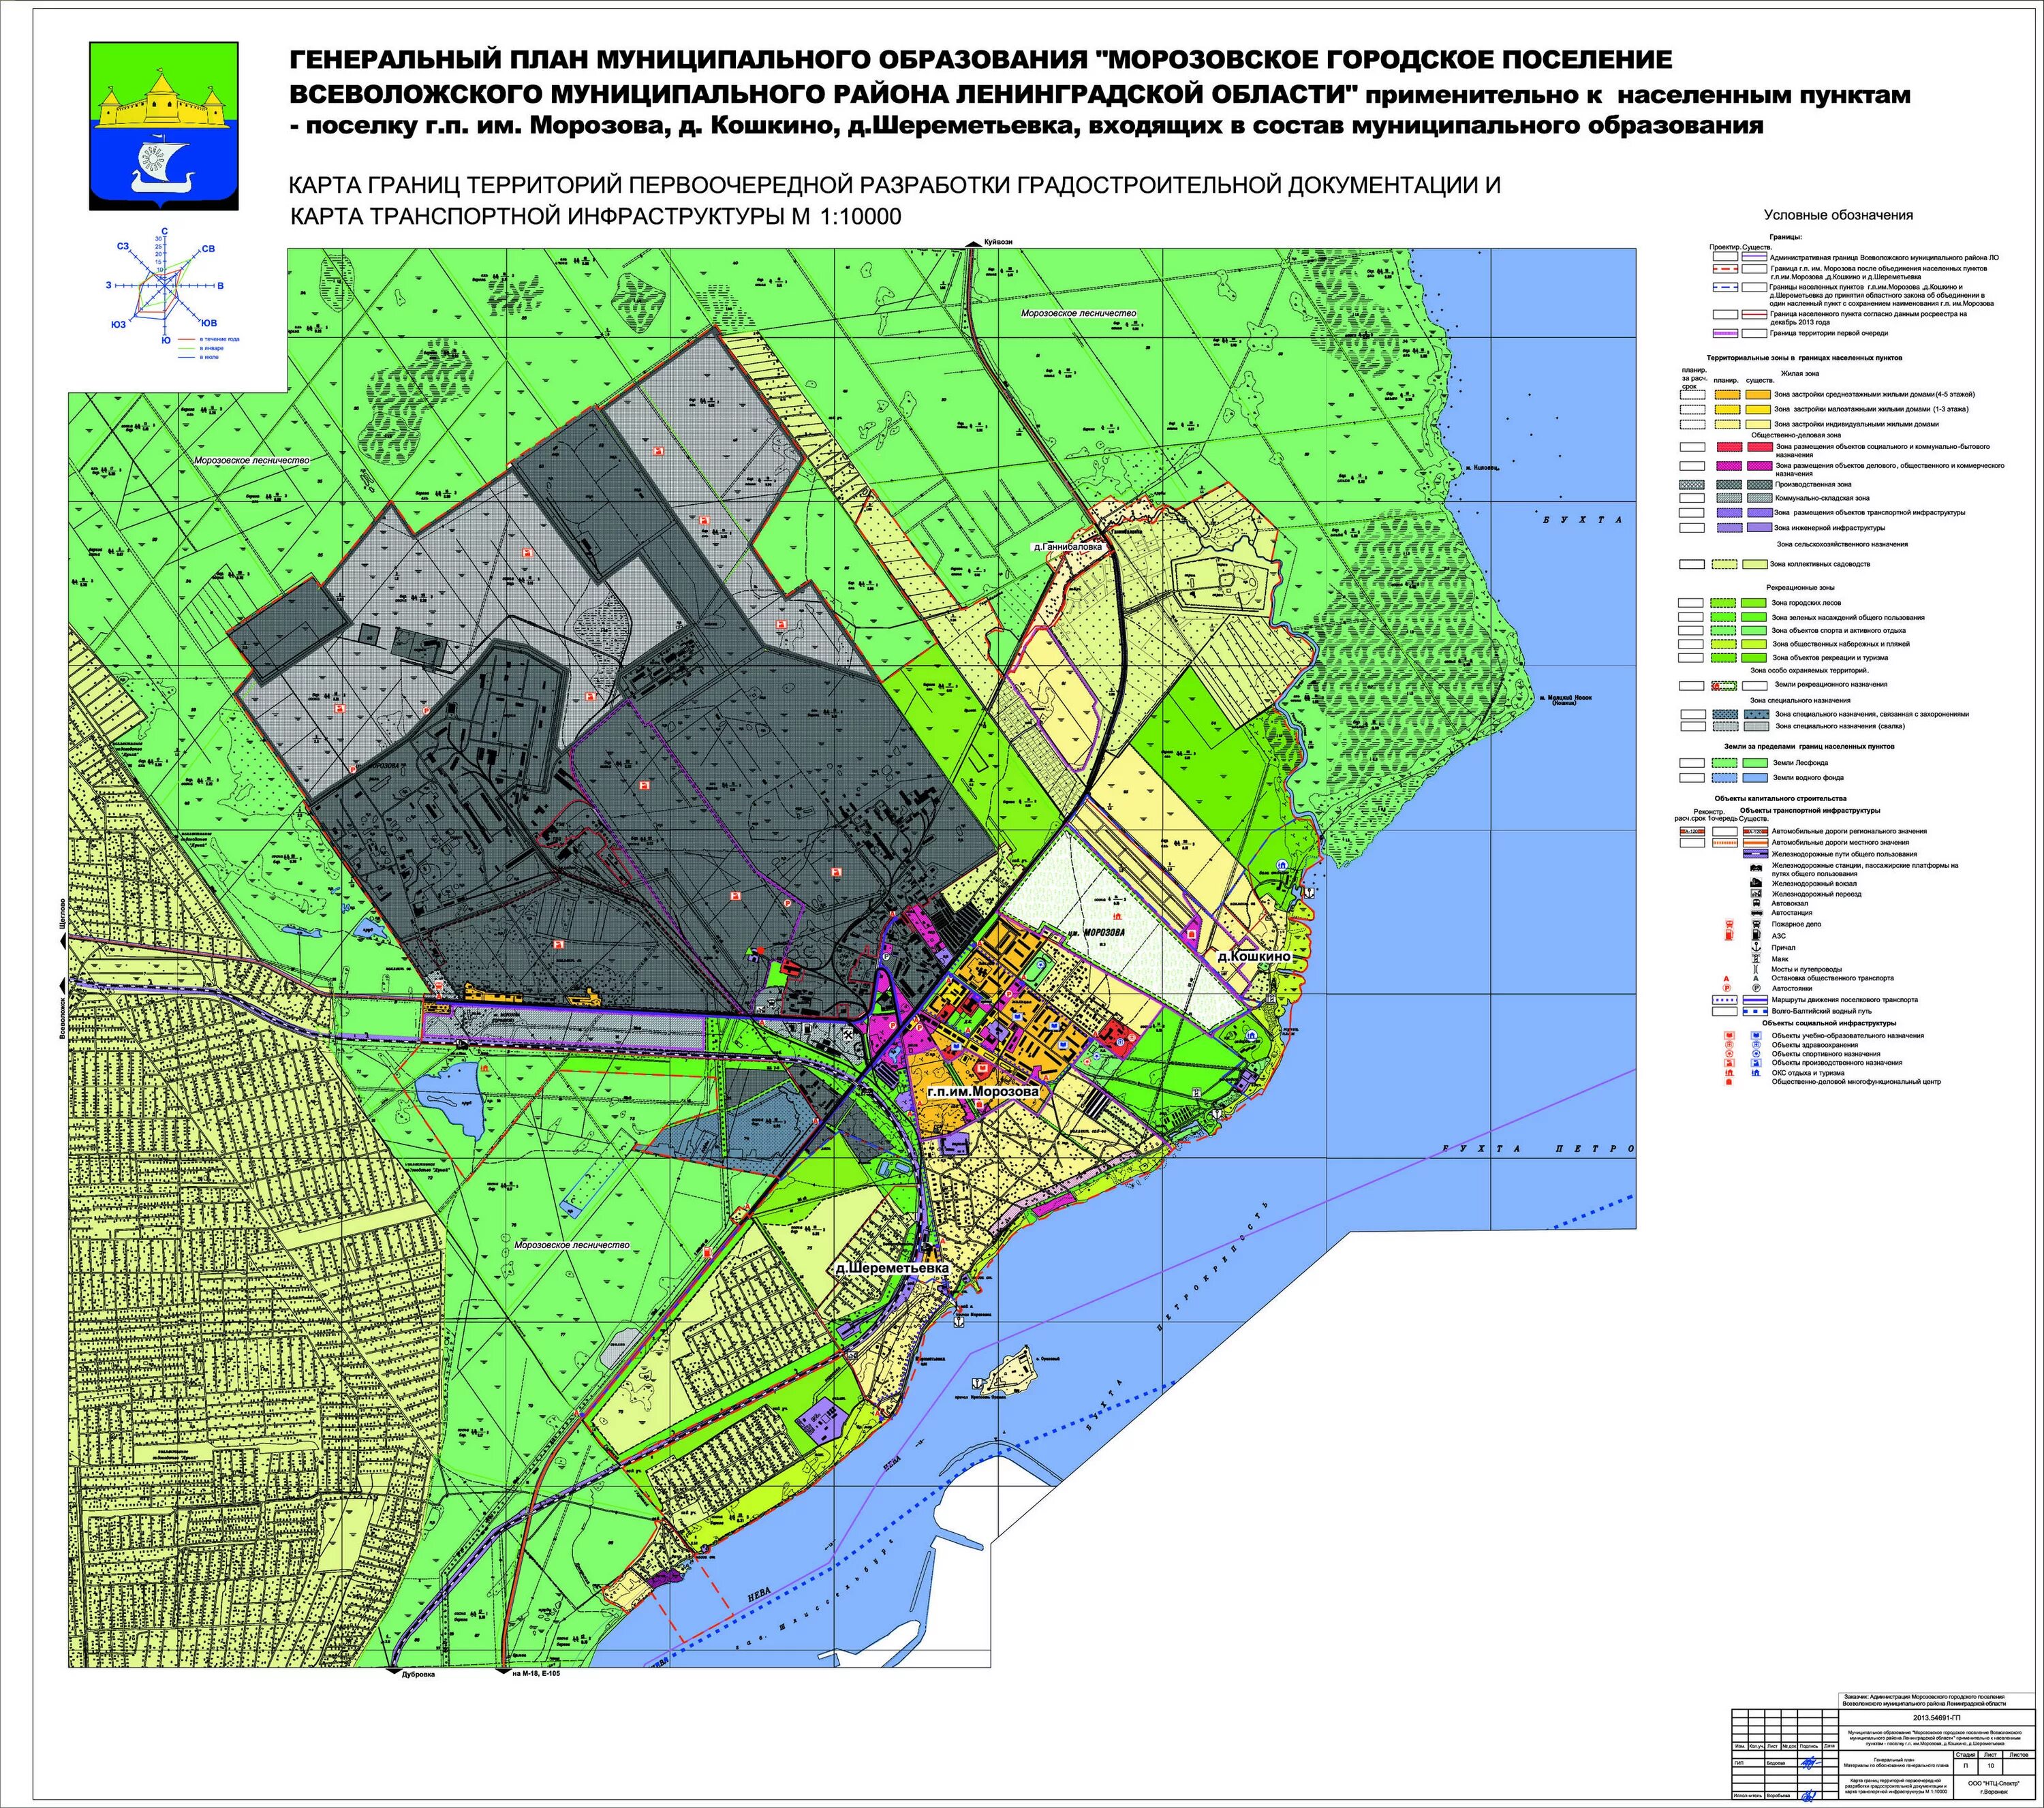Click the Железнодорожный вокзал legend icon
Screen dimensions: 2044x1808
1756,883
